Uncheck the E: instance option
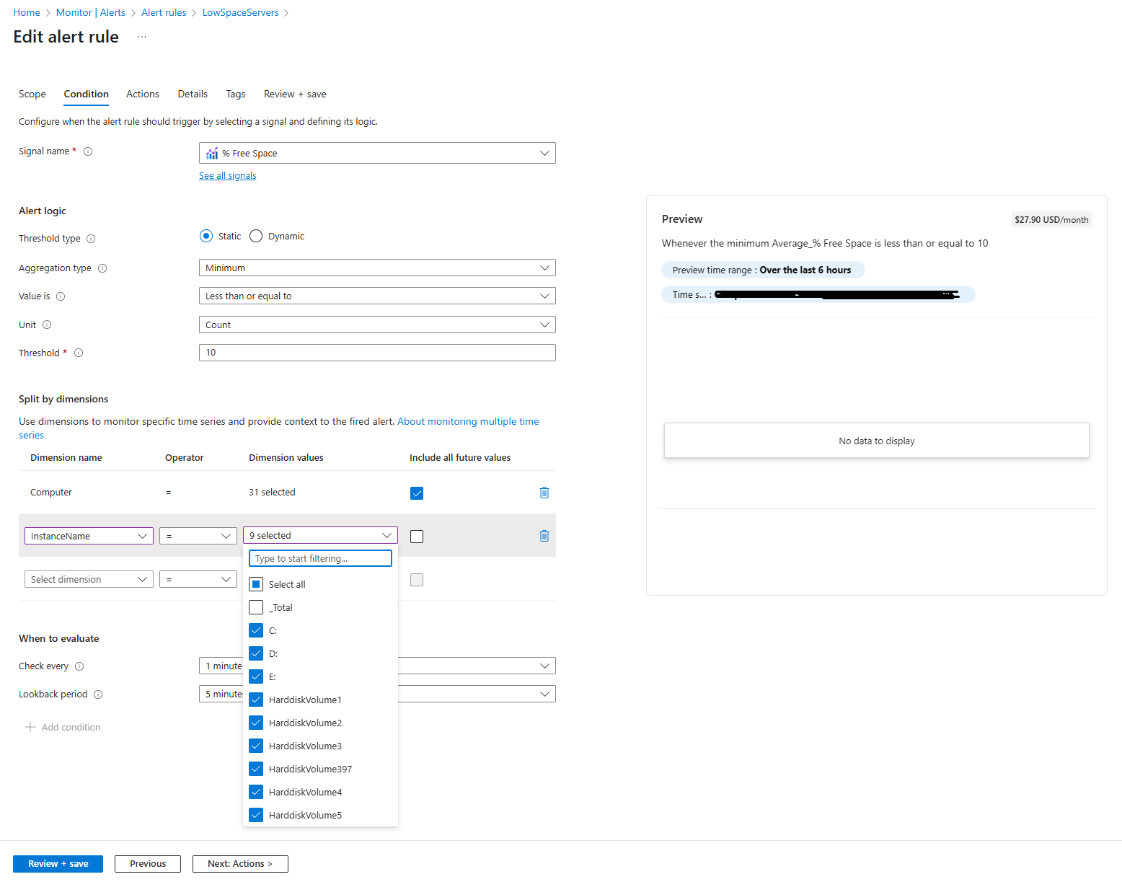This screenshot has width=1122, height=882. 256,676
